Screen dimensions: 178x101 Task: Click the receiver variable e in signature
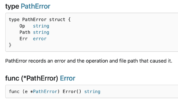tap(26, 91)
